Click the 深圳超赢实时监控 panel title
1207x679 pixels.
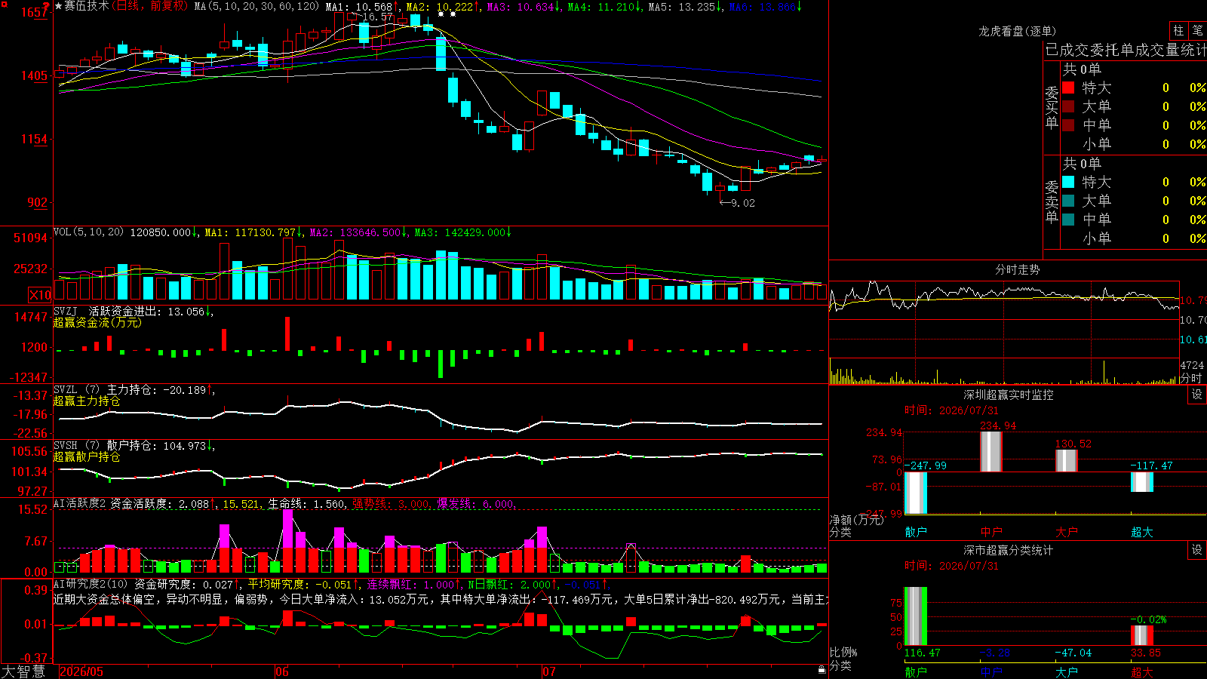click(1009, 395)
